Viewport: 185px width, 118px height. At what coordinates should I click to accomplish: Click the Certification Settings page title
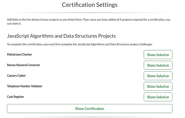pyautogui.click(x=90, y=5)
